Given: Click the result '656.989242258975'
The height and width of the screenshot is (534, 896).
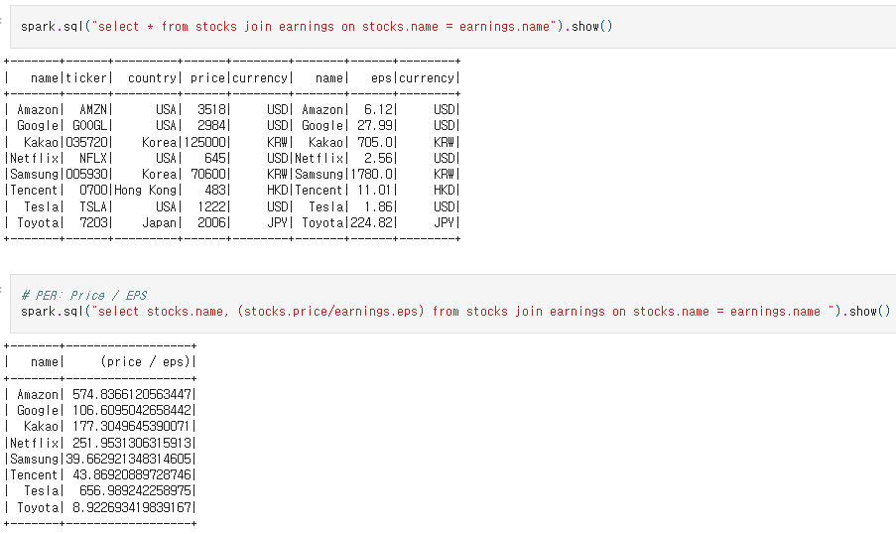Looking at the screenshot, I should pyautogui.click(x=135, y=491).
